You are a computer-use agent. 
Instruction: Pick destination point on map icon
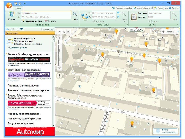tap(118, 17)
